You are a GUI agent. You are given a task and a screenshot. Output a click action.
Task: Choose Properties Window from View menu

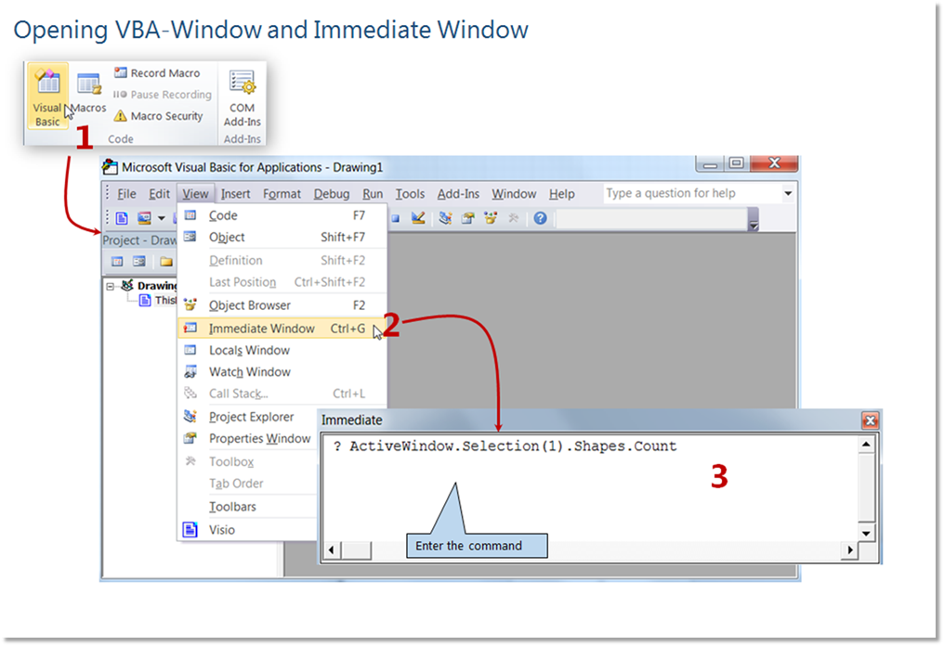coord(249,438)
